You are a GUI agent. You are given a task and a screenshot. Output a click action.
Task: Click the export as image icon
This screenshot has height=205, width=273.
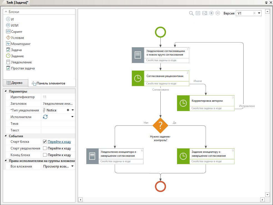click(204, 13)
